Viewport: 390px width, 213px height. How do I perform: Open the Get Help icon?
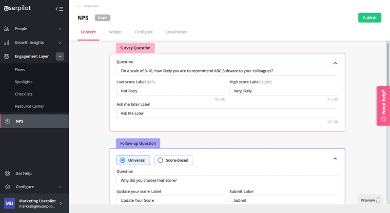tap(7, 173)
